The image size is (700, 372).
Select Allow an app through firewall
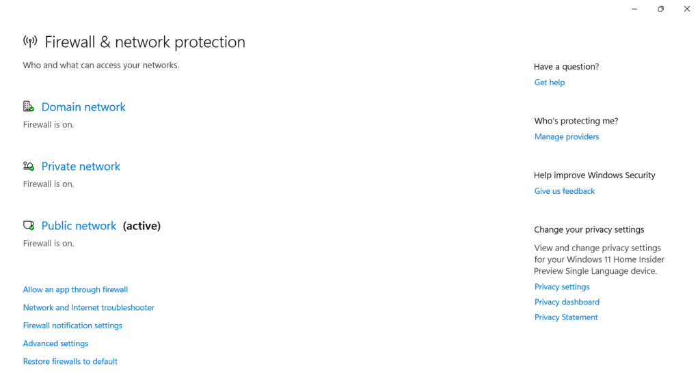pos(75,289)
